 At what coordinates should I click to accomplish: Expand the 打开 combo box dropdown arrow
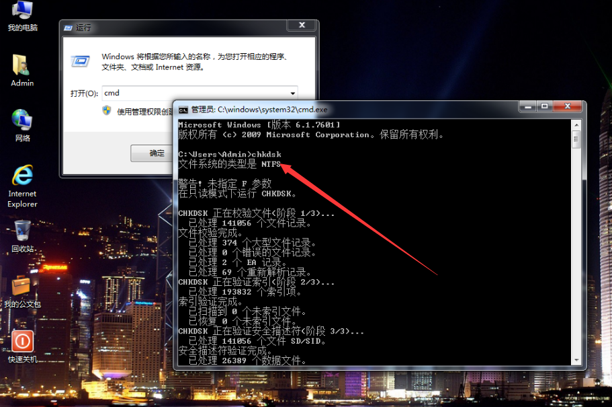coord(292,93)
